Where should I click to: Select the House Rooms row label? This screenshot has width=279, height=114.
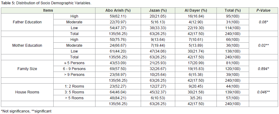pyautogui.click(x=27, y=92)
